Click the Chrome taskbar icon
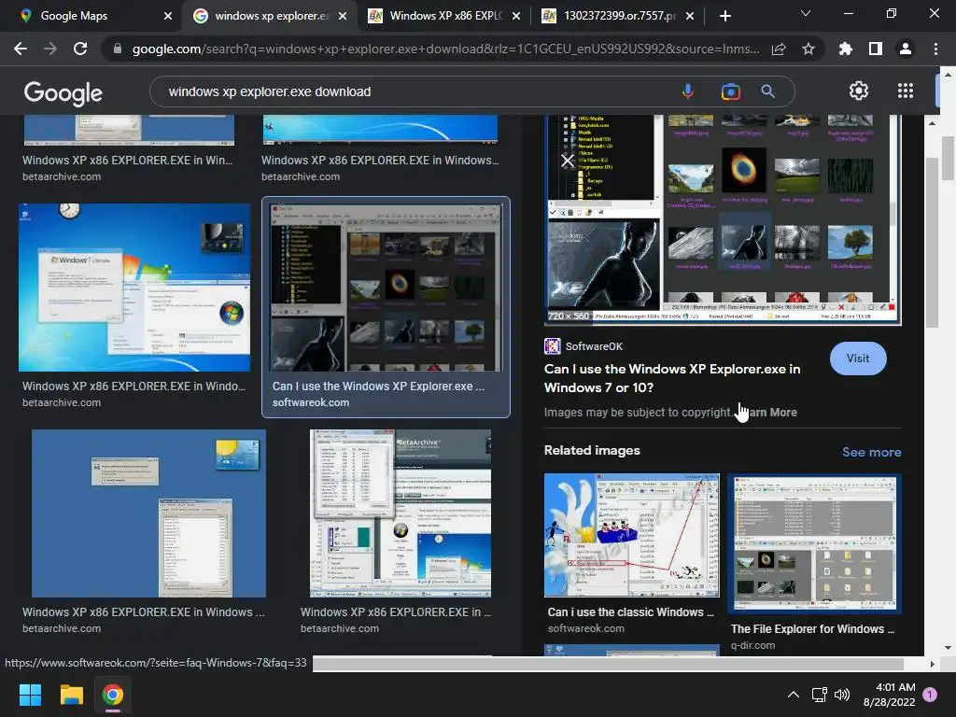 (x=113, y=695)
